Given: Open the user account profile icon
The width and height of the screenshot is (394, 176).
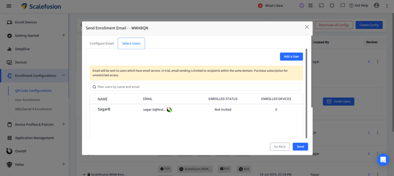Looking at the screenshot, I should (x=376, y=5).
